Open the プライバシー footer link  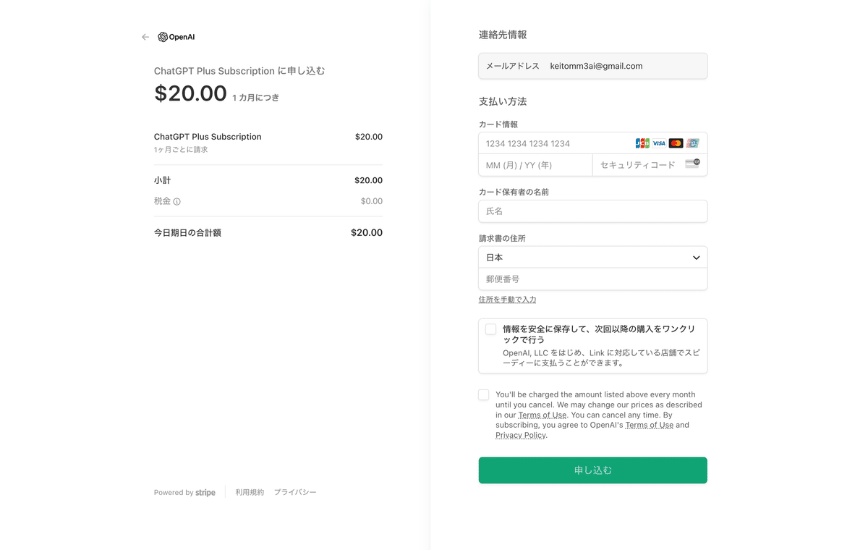tap(295, 492)
